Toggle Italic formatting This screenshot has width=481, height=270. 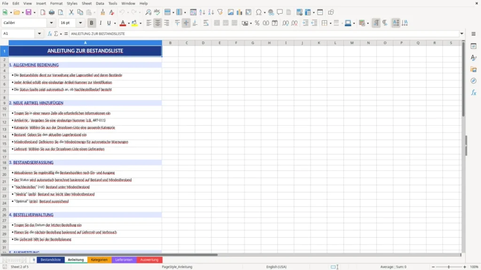[x=101, y=23]
